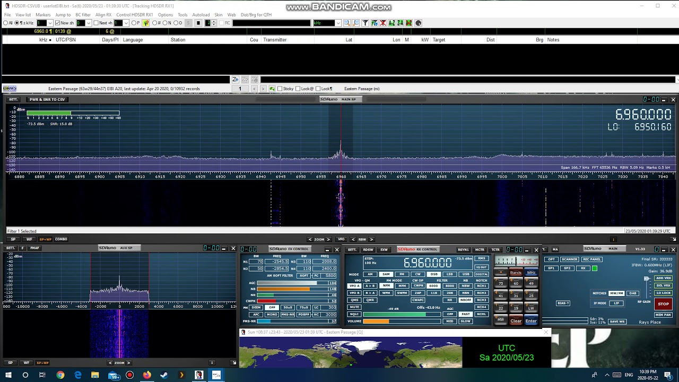
Task: Click the HDSDR logo in the status bar
Action: 10,89
